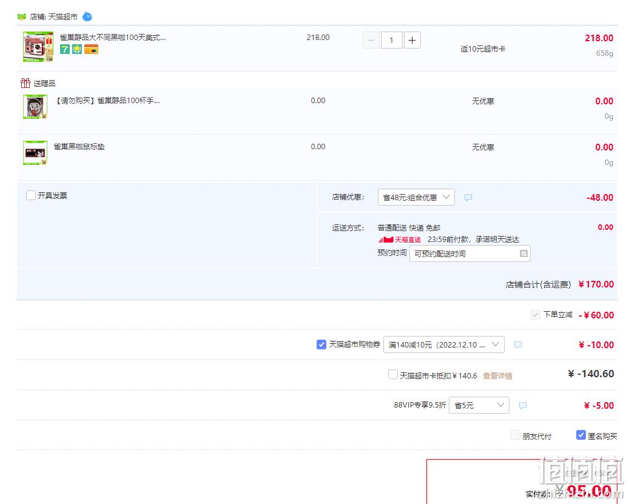The height and width of the screenshot is (504, 629).
Task: Click the 天猫超市 store name
Action: 63,17
